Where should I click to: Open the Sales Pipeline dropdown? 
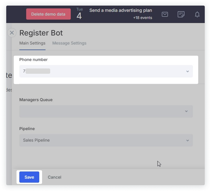106,140
